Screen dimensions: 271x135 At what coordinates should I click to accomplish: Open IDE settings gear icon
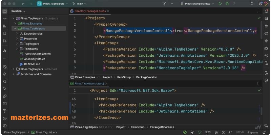point(260,4)
